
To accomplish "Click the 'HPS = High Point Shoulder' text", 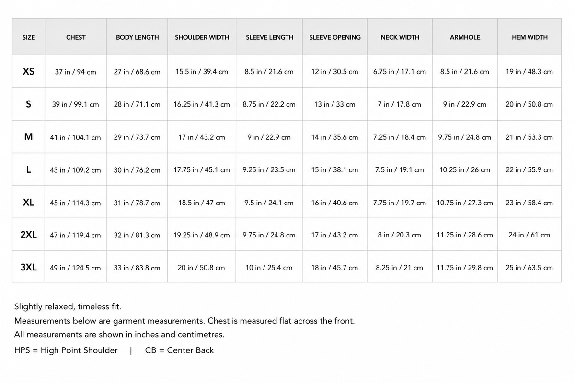I will click(66, 350).
